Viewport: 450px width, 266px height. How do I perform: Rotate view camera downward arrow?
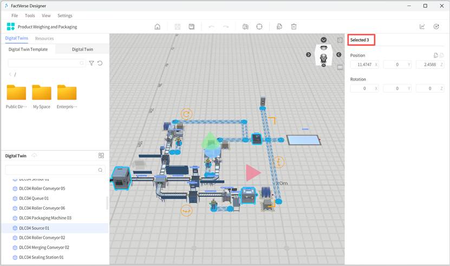pyautogui.click(x=323, y=40)
